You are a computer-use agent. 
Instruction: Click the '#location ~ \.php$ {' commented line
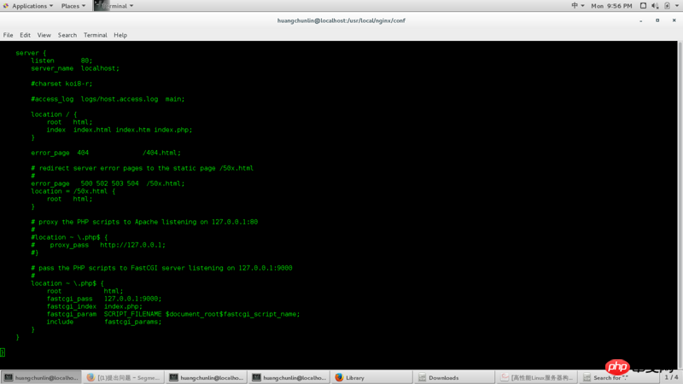tap(69, 237)
